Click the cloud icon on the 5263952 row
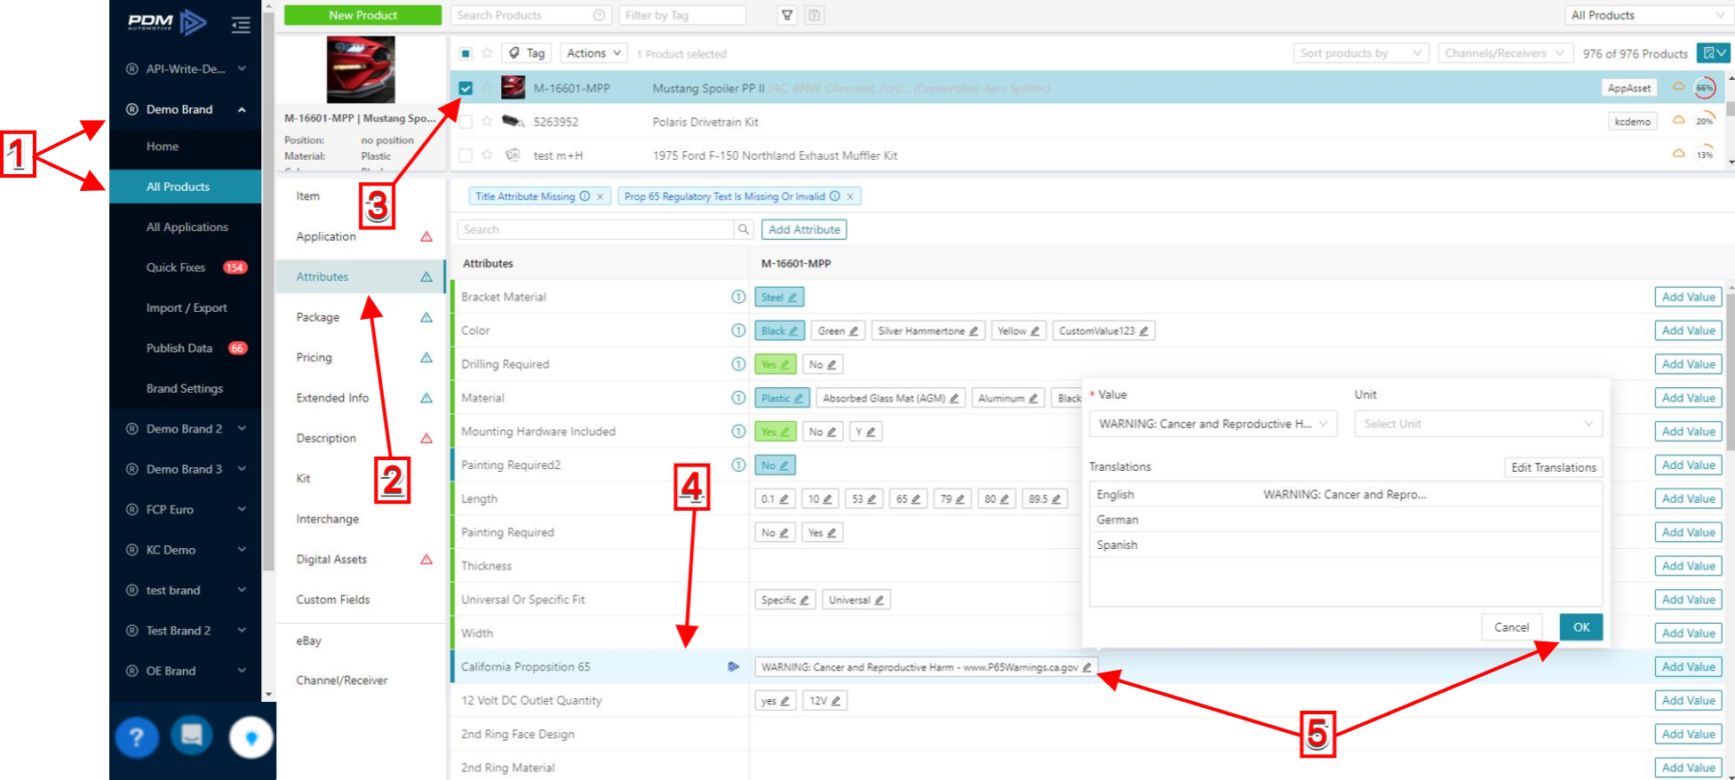1735x780 pixels. (1678, 120)
